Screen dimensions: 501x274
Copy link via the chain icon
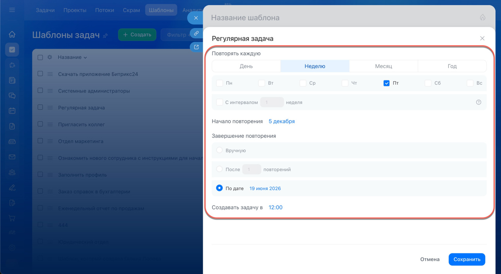(196, 33)
